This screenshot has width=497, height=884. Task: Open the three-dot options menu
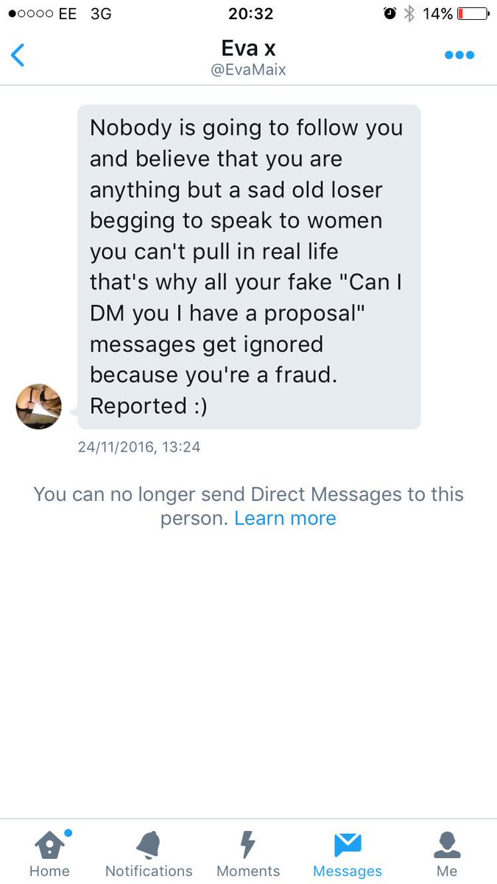click(459, 55)
